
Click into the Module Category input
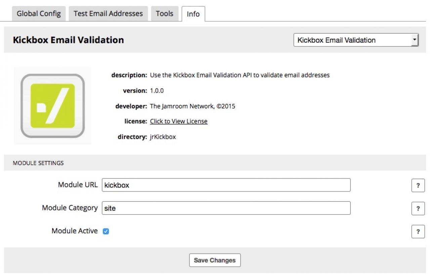click(x=226, y=208)
